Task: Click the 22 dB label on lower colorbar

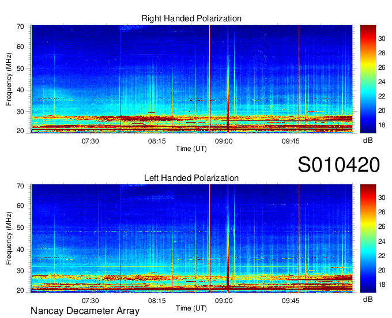Action: [382, 256]
